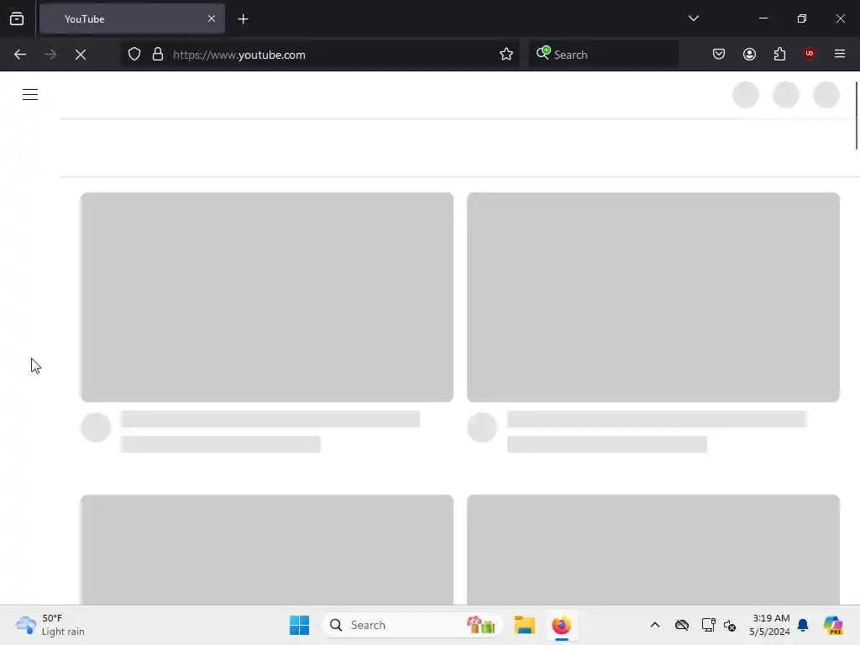This screenshot has width=860, height=645.
Task: Open the OneDrive cloud tray icon
Action: [x=682, y=625]
